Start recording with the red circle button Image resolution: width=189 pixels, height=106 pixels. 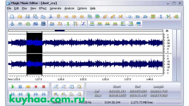pyautogui.click(x=36, y=87)
